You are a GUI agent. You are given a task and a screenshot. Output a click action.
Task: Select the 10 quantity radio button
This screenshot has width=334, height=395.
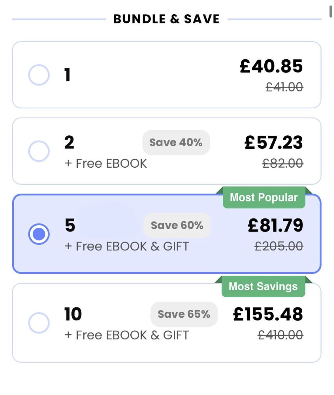coord(38,323)
